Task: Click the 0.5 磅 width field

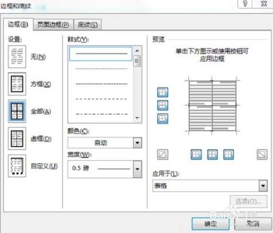Action: (x=100, y=169)
